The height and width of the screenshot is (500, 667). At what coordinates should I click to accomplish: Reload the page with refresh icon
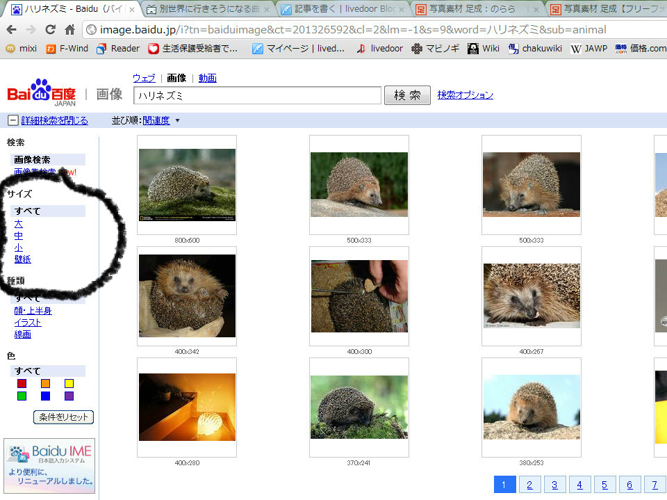(x=50, y=29)
